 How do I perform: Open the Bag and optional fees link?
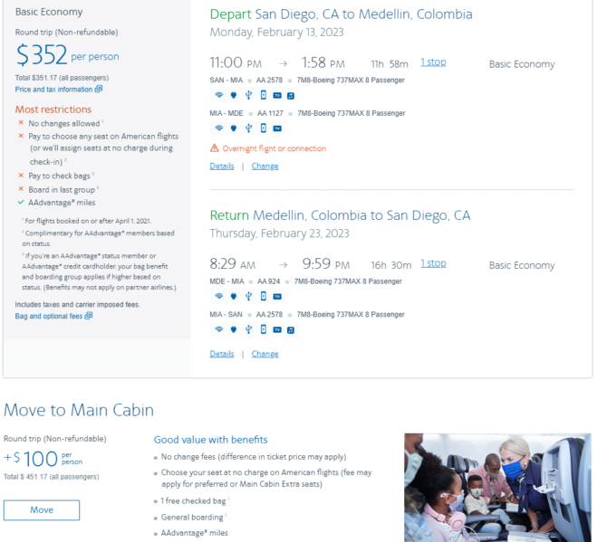pyautogui.click(x=49, y=316)
